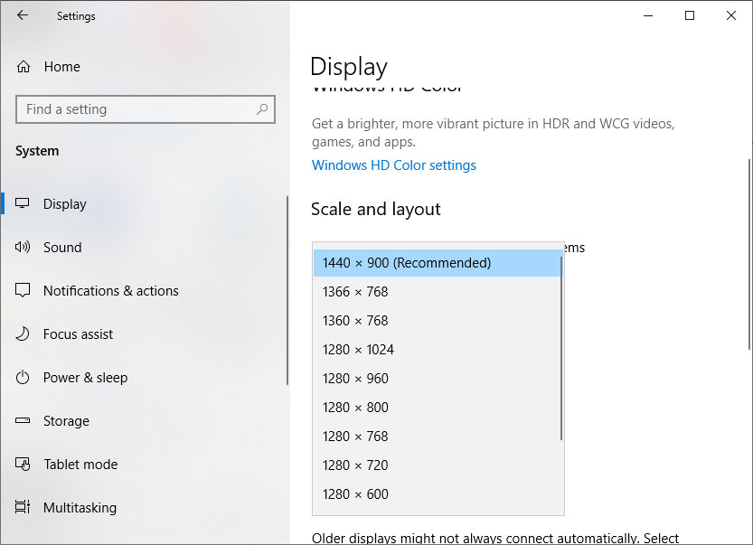
Task: Click inside the Find a setting search box
Action: tap(145, 108)
